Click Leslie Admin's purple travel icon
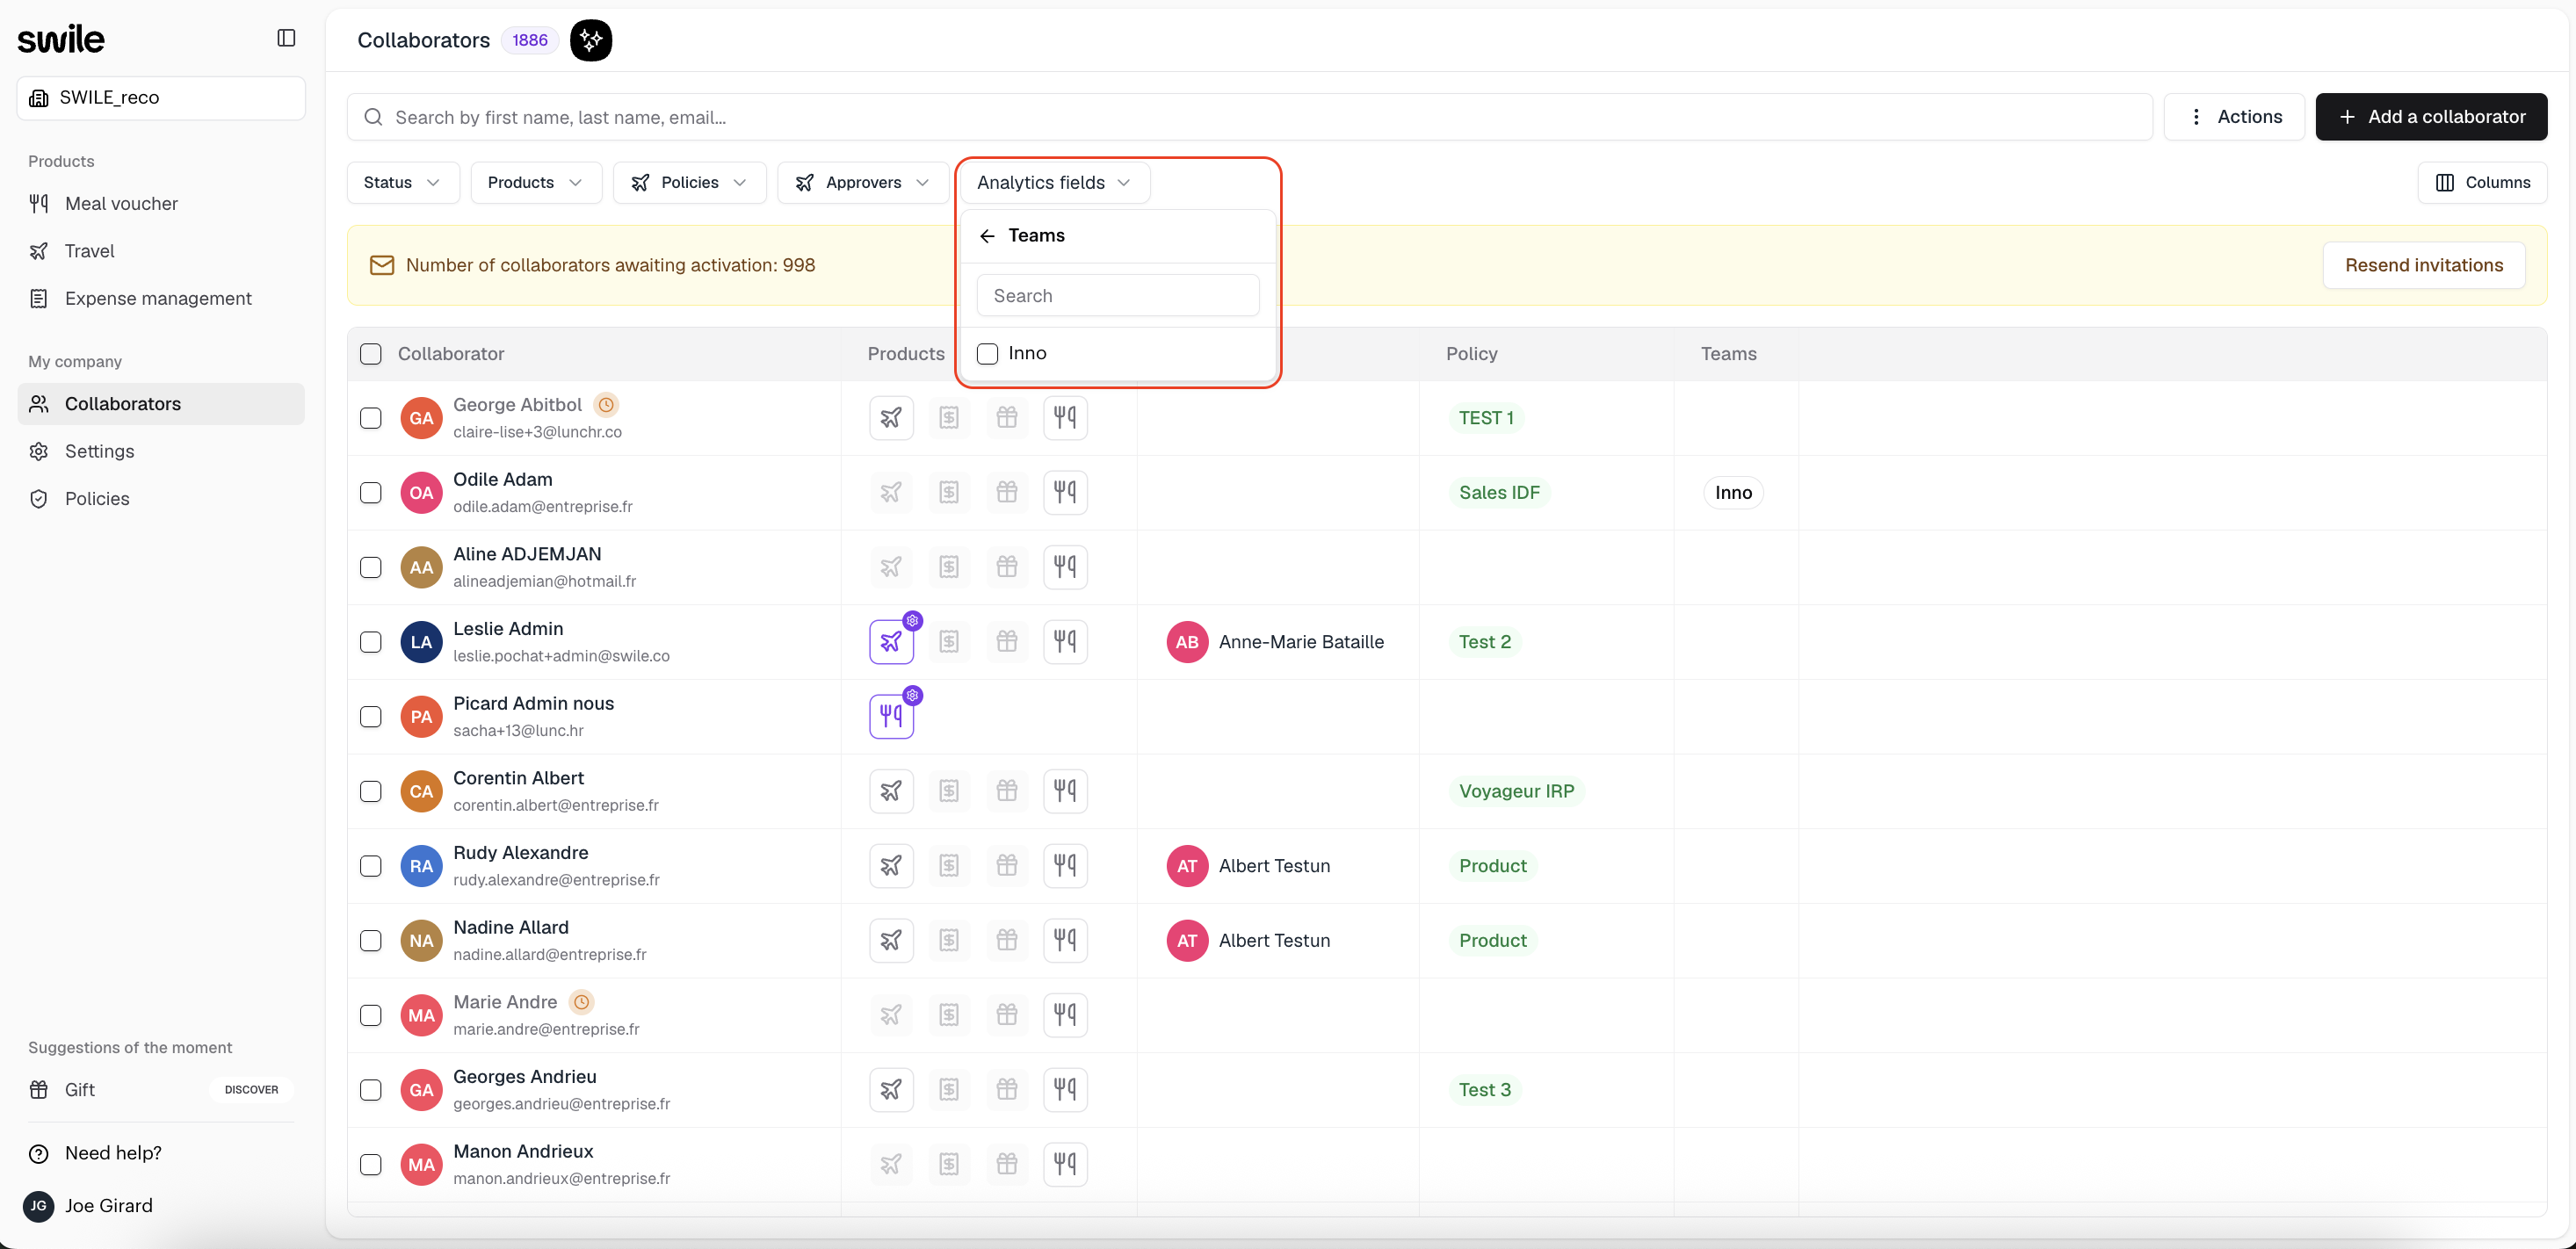 pos(891,642)
